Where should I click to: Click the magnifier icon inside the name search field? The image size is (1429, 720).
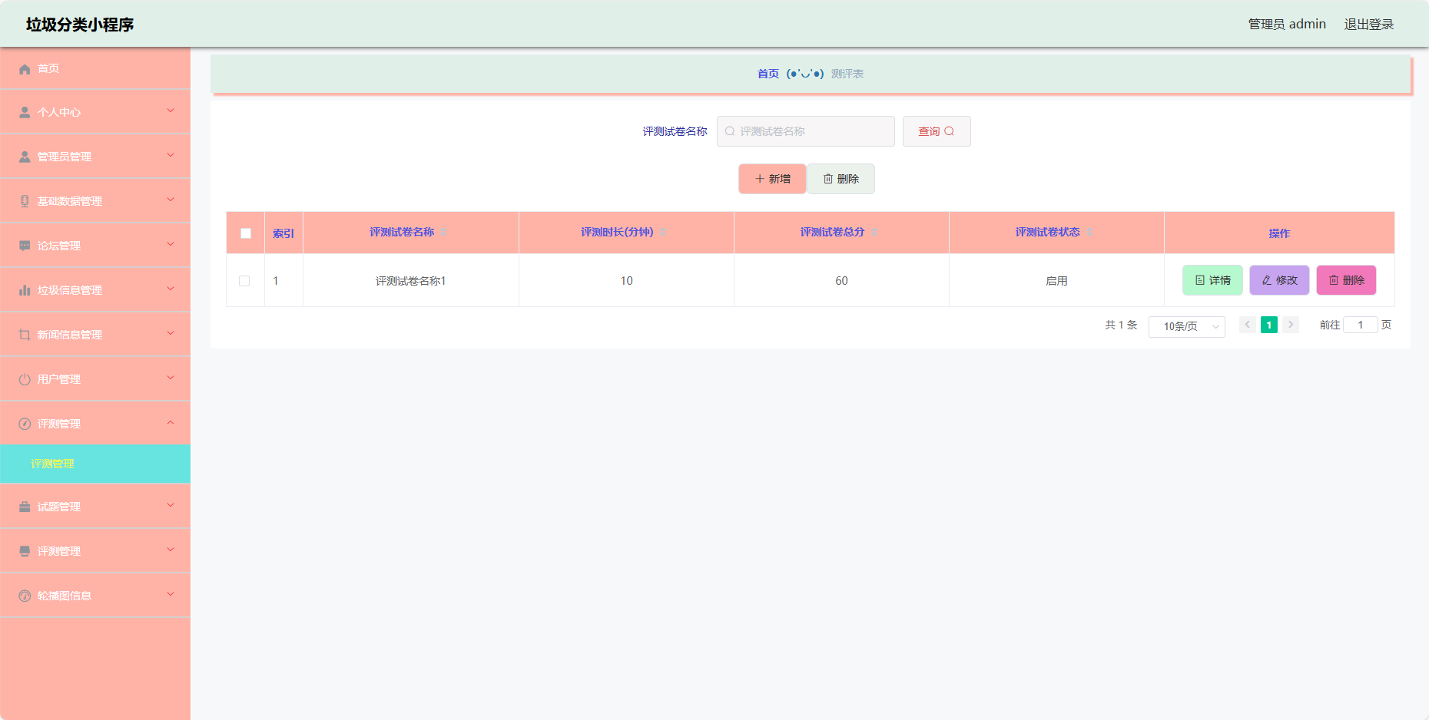730,131
